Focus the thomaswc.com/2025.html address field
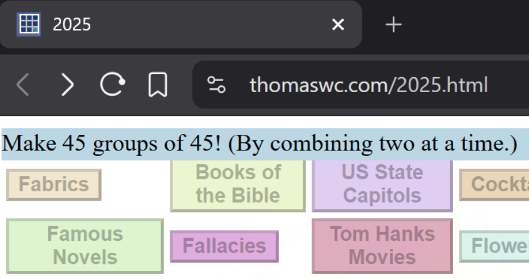 pos(369,85)
